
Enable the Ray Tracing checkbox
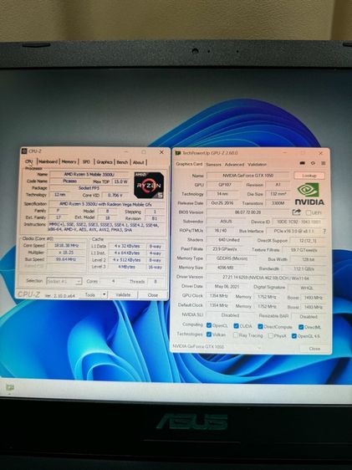(x=236, y=335)
